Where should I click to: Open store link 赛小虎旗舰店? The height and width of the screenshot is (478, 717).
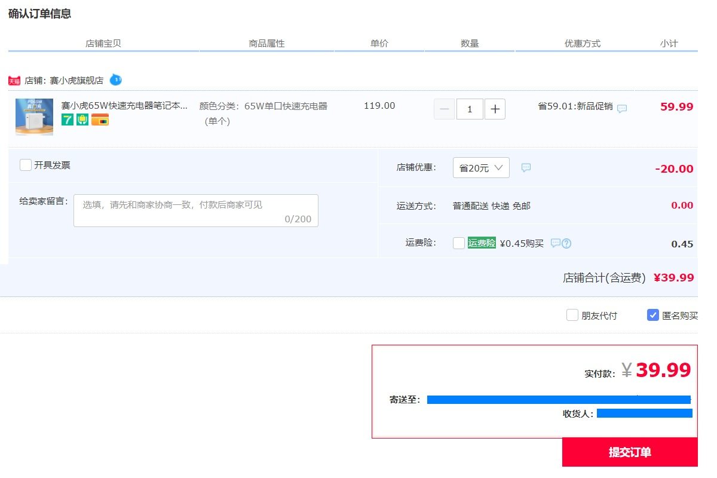click(x=76, y=80)
